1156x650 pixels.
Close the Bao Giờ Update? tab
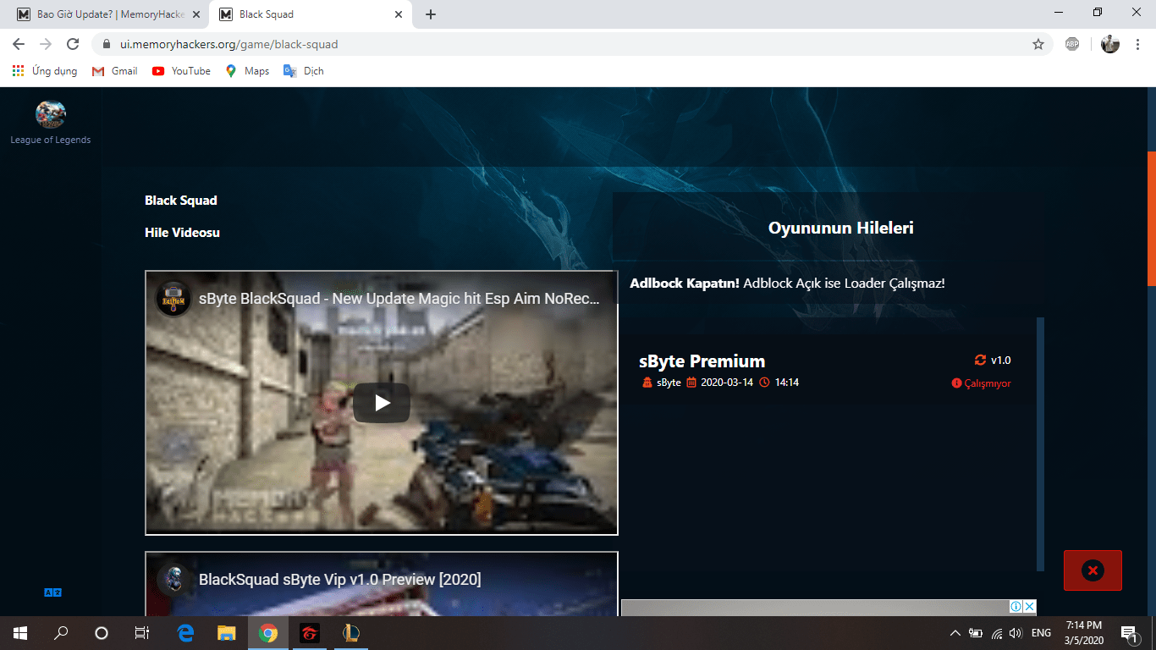pyautogui.click(x=196, y=14)
